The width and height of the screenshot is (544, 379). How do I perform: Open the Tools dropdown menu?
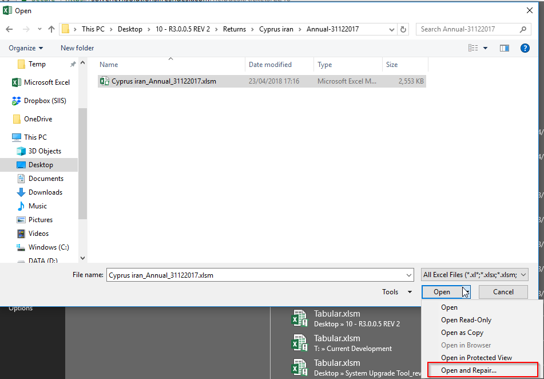click(396, 291)
